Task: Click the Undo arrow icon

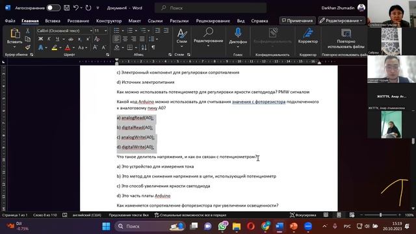Action: 76,8
